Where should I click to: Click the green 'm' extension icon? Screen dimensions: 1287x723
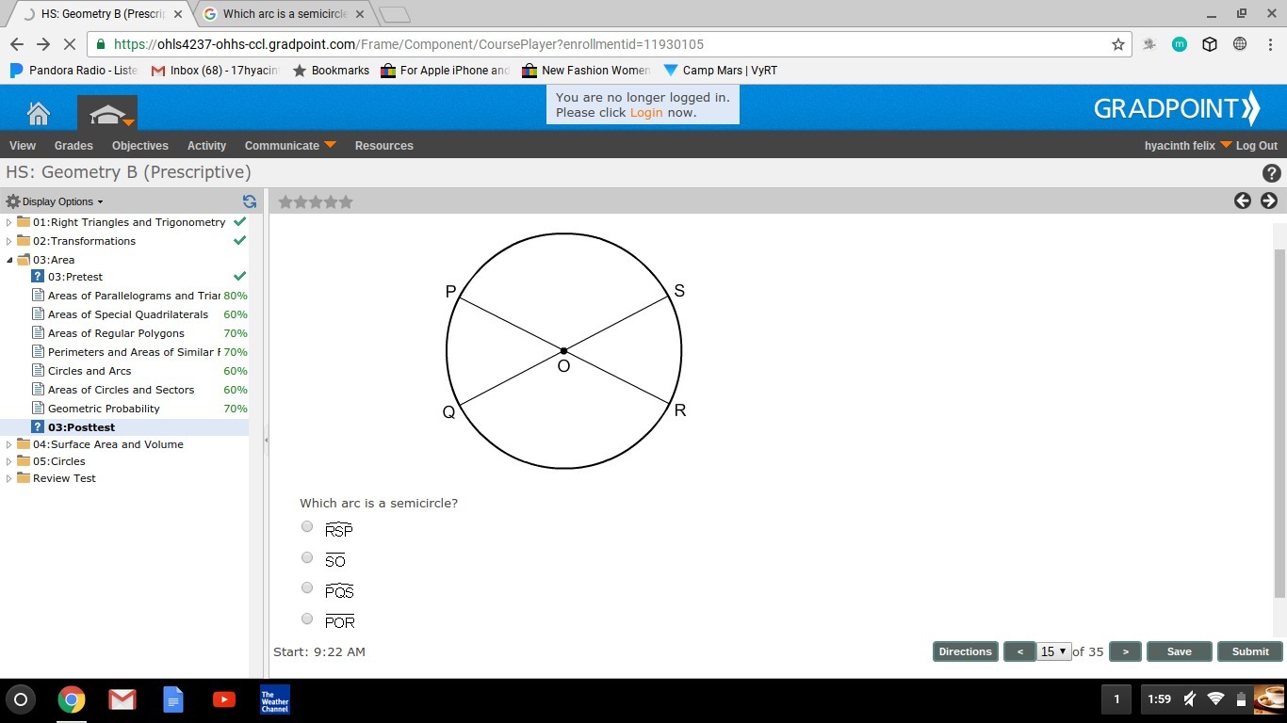[1180, 44]
